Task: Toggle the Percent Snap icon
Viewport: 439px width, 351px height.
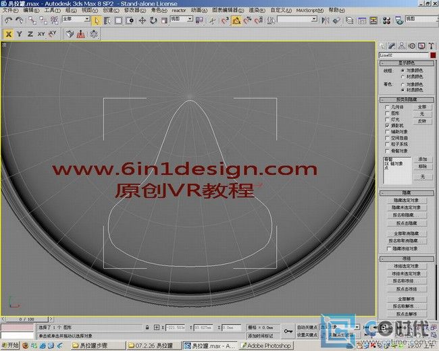Action: click(x=247, y=20)
